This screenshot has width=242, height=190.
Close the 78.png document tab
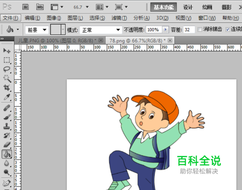point(170,40)
